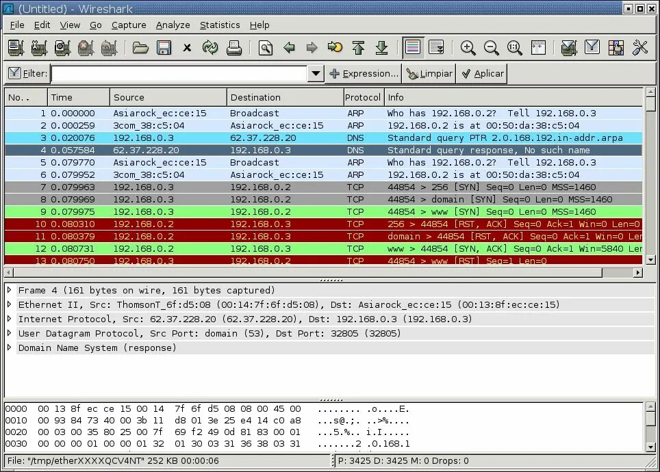This screenshot has height=472, width=660.
Task: Click the Expression... button
Action: pyautogui.click(x=364, y=74)
